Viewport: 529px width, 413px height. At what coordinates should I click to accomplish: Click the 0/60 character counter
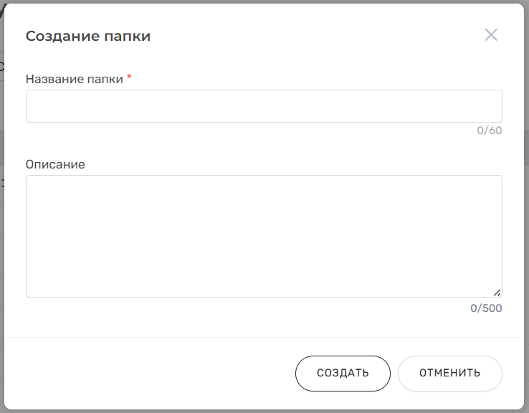click(490, 130)
